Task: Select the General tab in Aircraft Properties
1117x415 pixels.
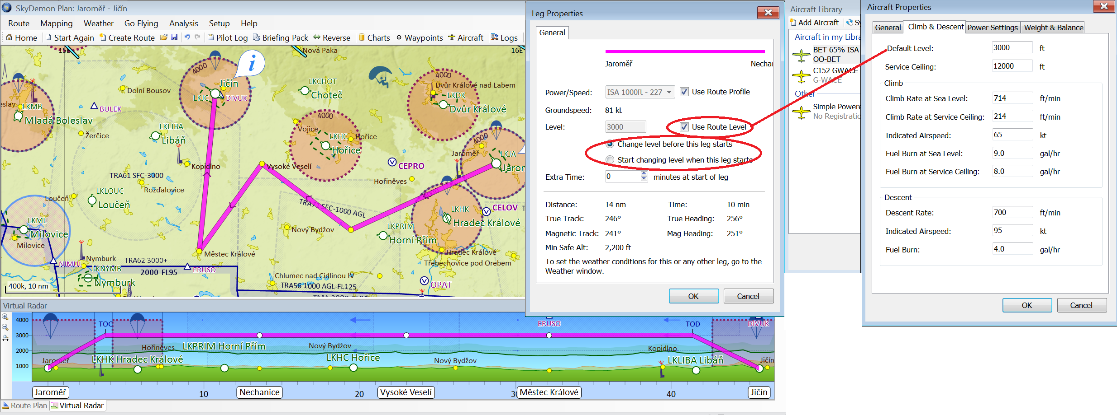Action: (888, 28)
